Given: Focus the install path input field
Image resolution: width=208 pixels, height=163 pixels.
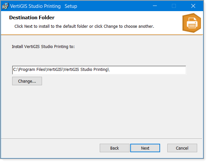Looking at the screenshot, I should click(99, 70).
